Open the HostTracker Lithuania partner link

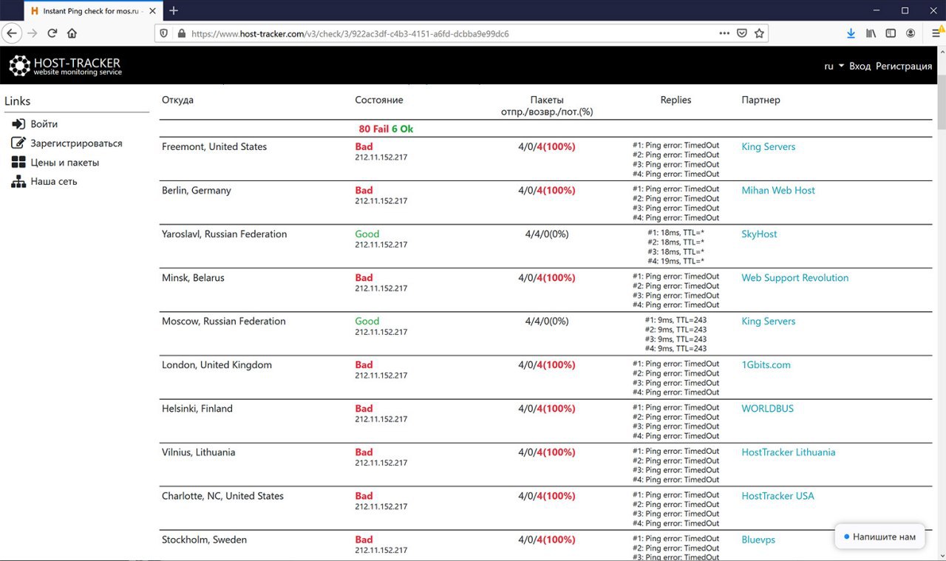(789, 452)
